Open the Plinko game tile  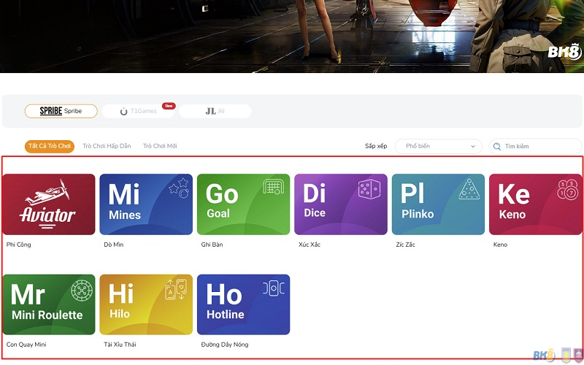pyautogui.click(x=438, y=204)
